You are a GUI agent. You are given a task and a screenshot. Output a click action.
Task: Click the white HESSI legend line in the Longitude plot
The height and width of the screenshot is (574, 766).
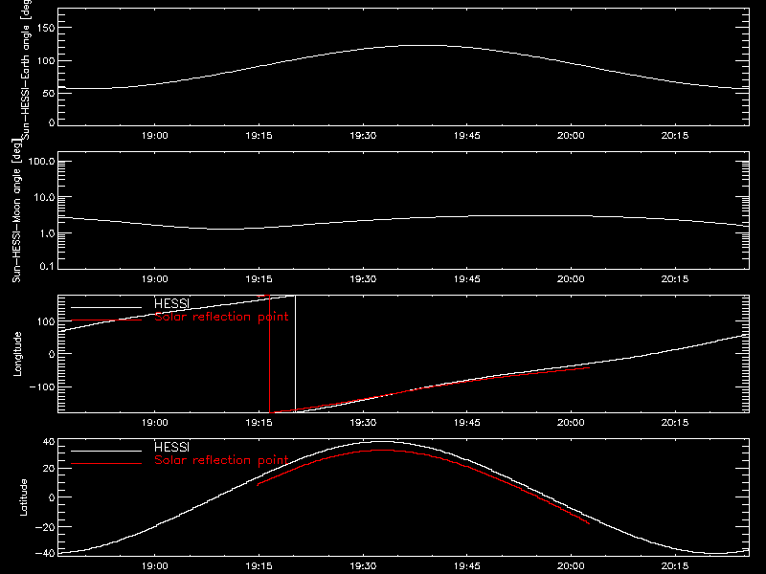pyautogui.click(x=106, y=307)
